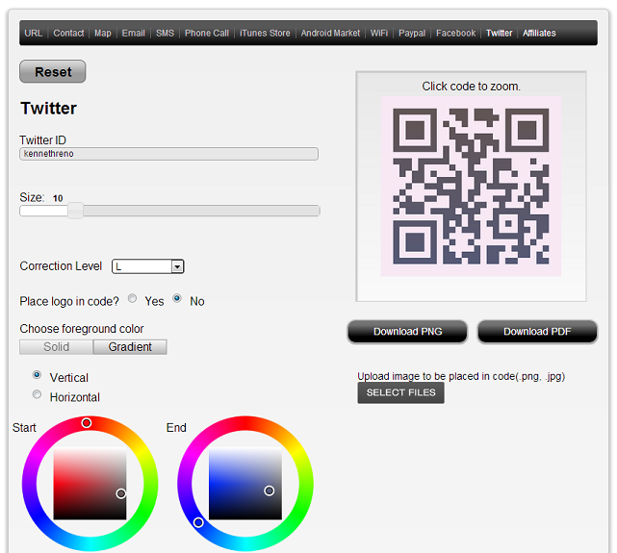Go to the SMS tab
The height and width of the screenshot is (553, 617).
165,33
